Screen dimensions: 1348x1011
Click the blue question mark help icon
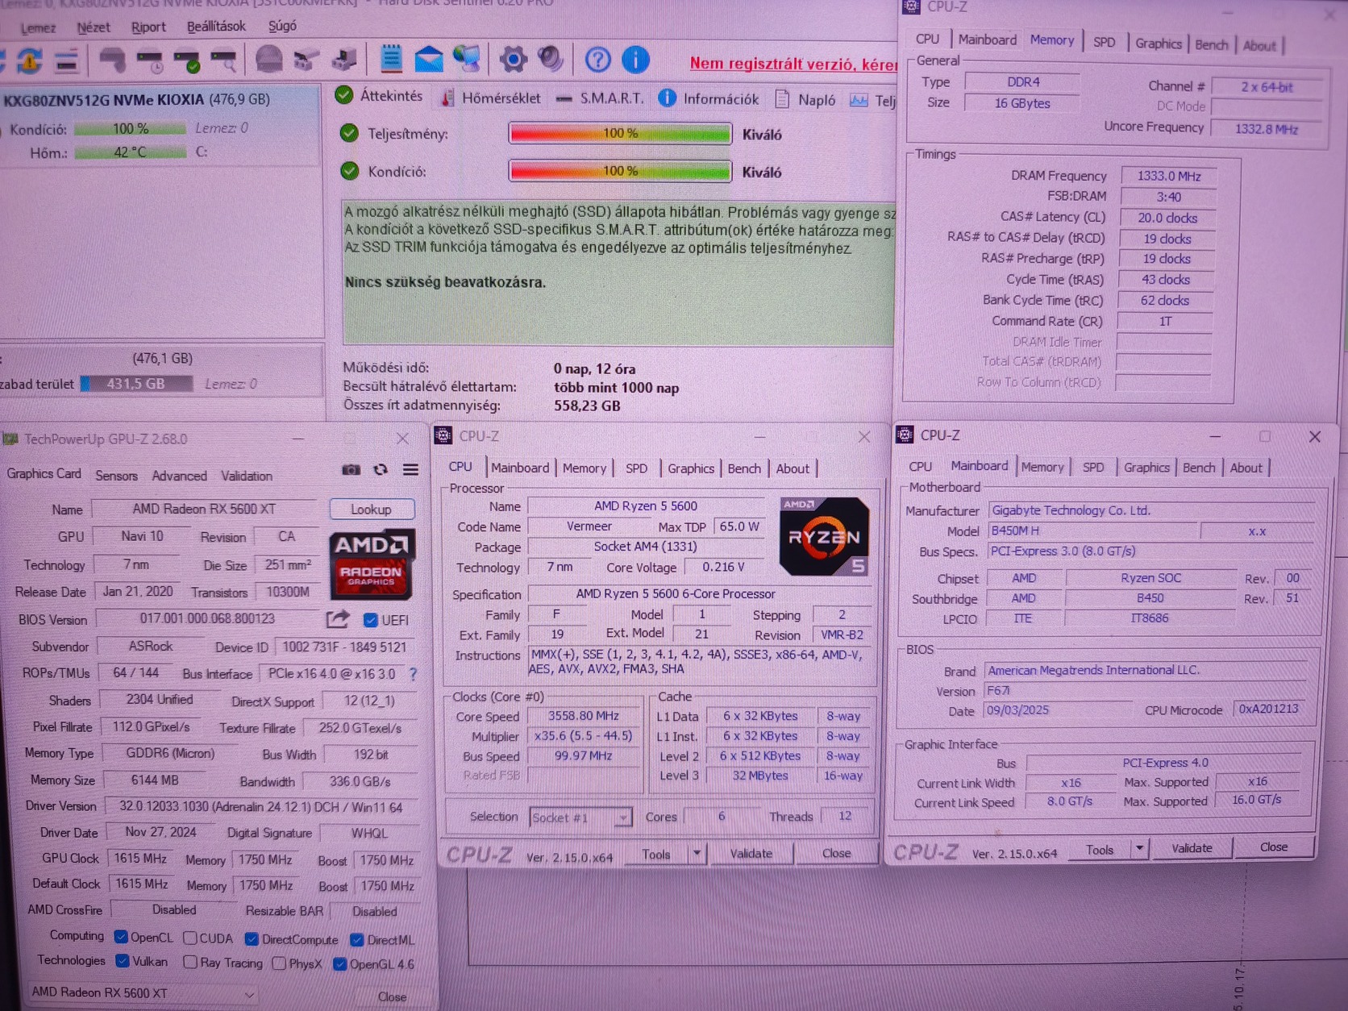coord(597,59)
